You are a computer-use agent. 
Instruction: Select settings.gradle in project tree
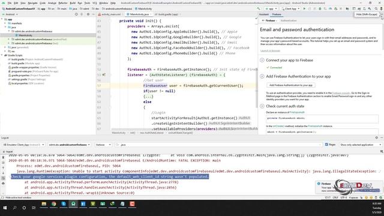coord(19,79)
